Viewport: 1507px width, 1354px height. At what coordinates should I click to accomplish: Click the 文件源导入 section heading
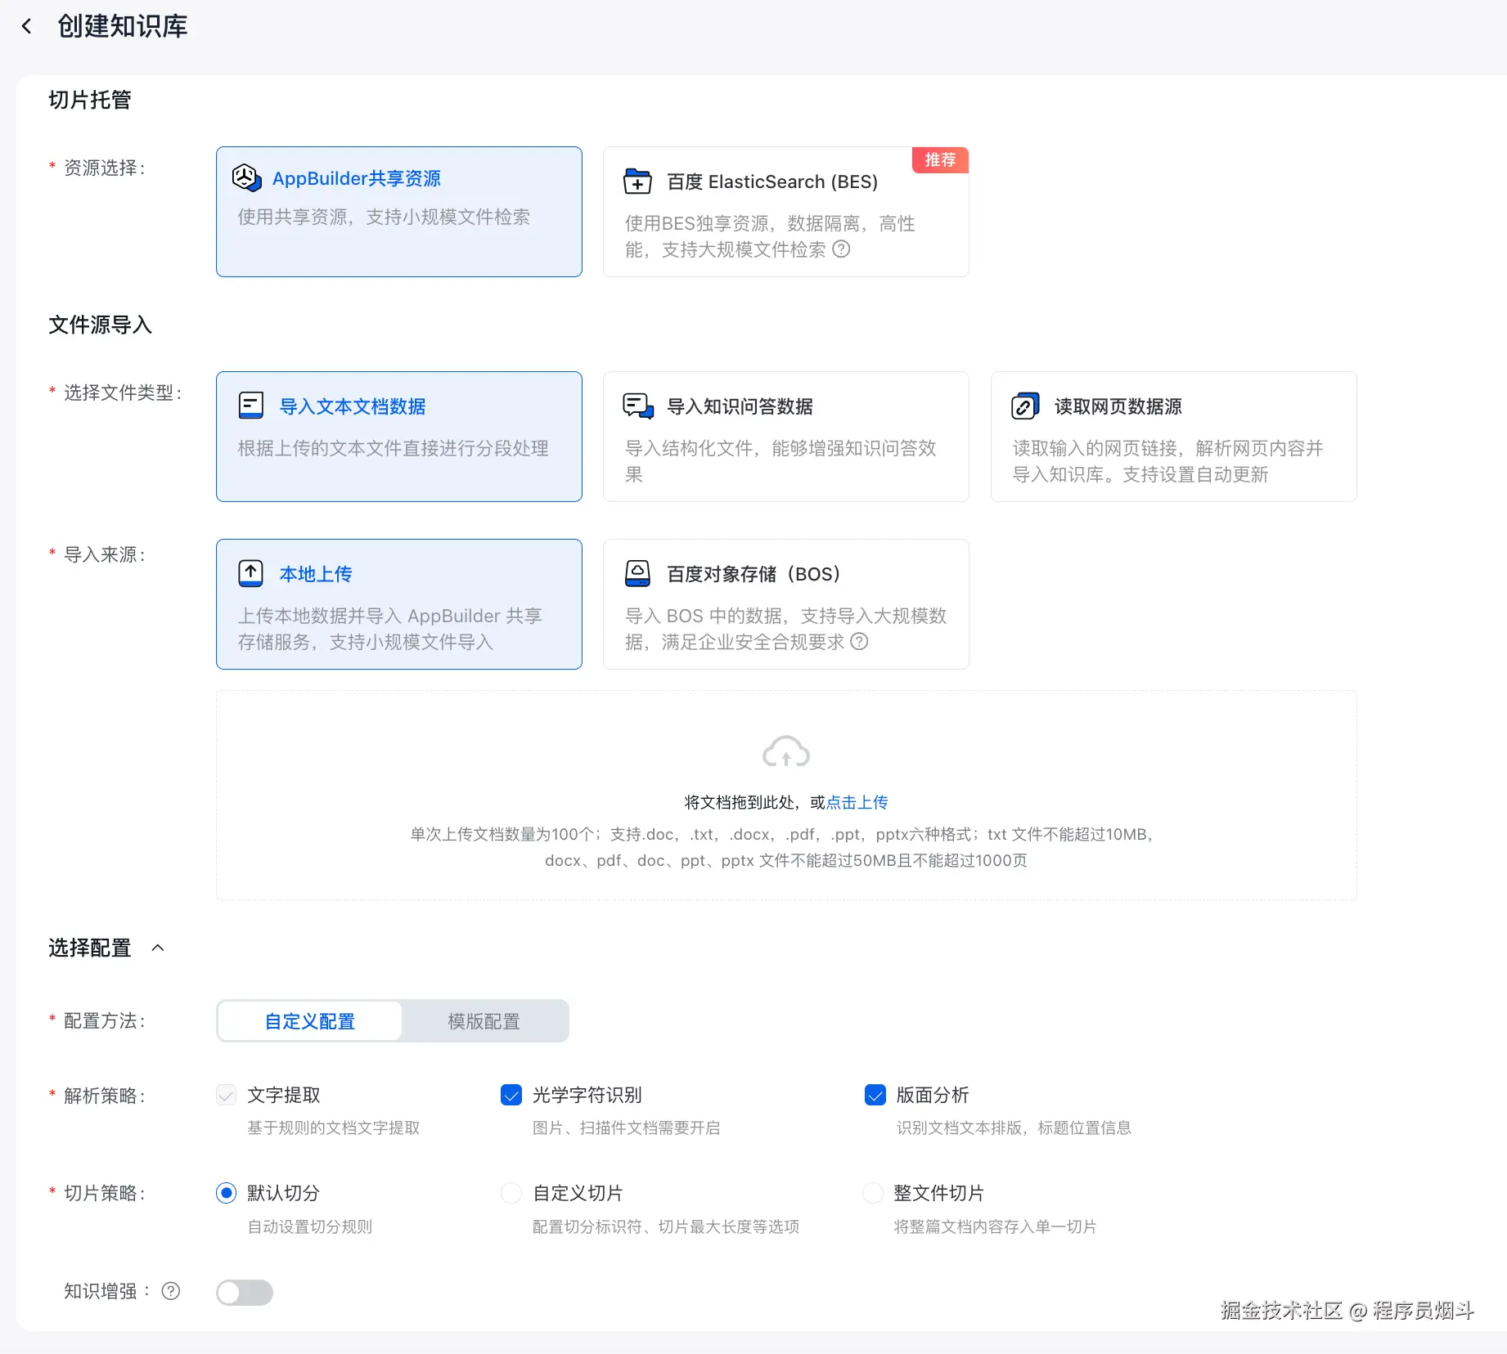[101, 325]
